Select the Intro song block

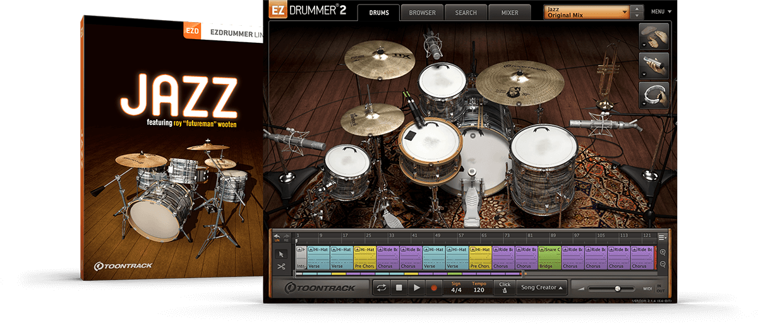(x=301, y=258)
